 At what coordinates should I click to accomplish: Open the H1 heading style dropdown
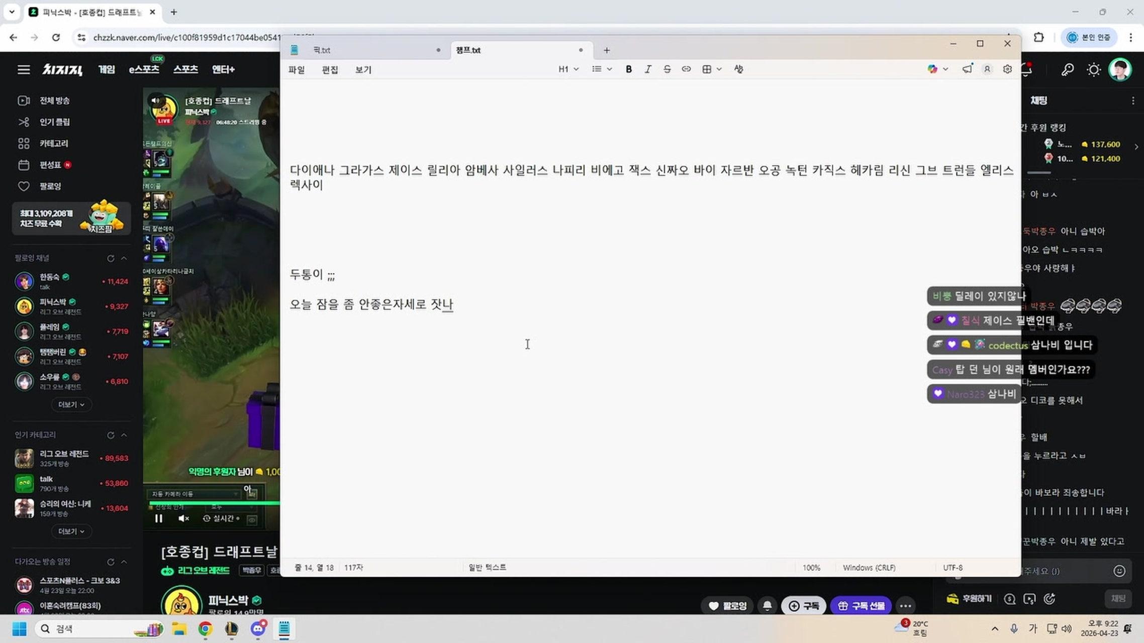pos(567,69)
